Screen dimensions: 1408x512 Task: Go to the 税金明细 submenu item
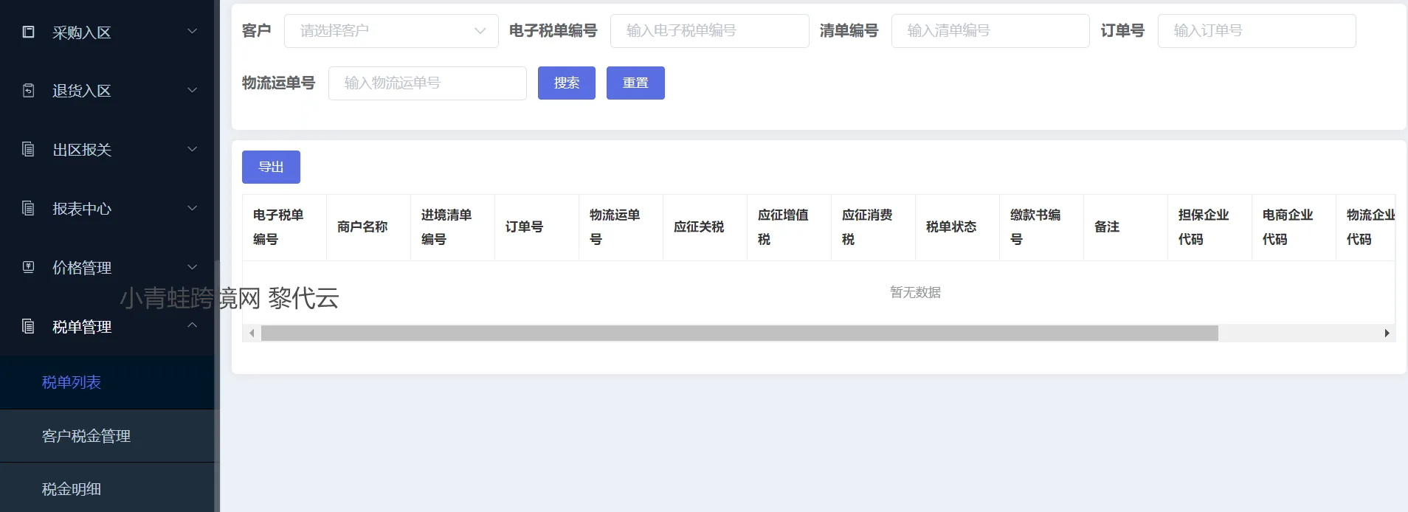pos(72,489)
